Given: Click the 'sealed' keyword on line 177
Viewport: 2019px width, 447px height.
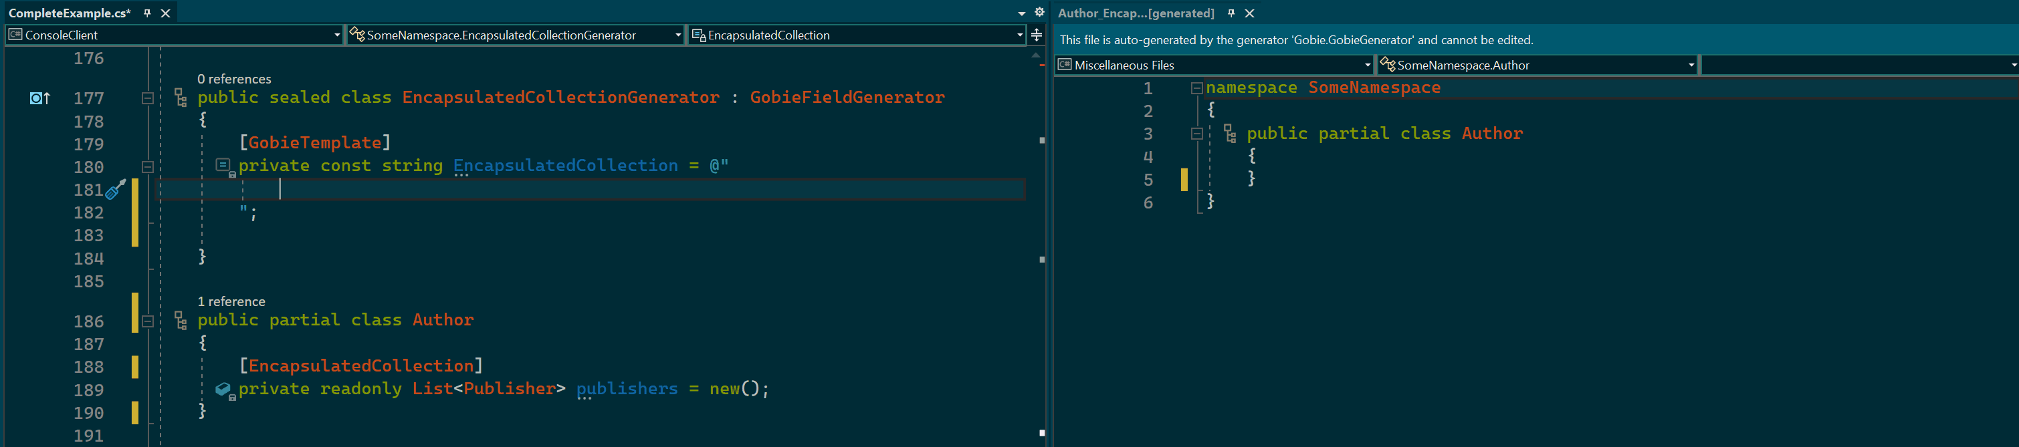Looking at the screenshot, I should [300, 98].
